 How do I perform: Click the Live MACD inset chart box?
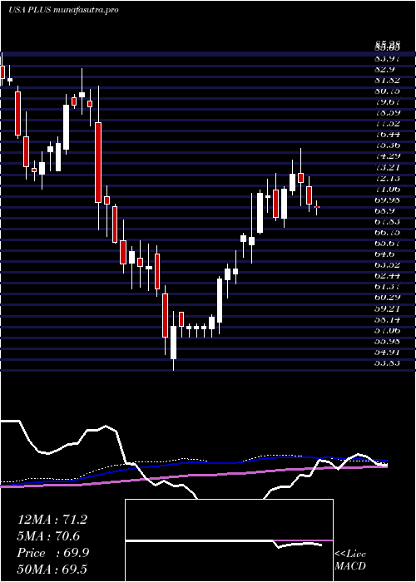(x=229, y=540)
